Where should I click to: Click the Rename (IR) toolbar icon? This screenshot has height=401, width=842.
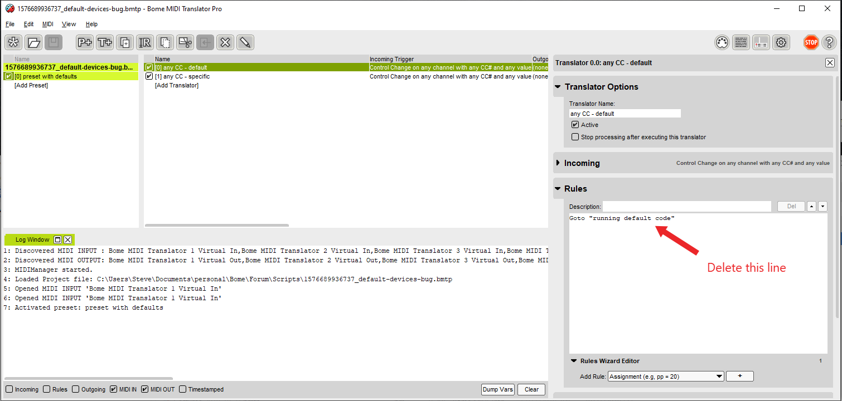(x=145, y=42)
